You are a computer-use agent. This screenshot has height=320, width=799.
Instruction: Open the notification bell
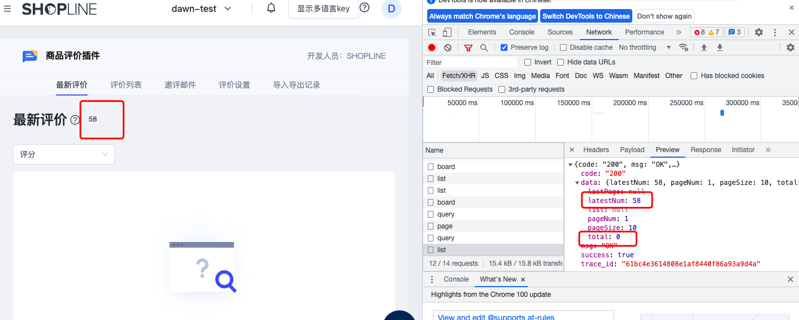point(271,8)
